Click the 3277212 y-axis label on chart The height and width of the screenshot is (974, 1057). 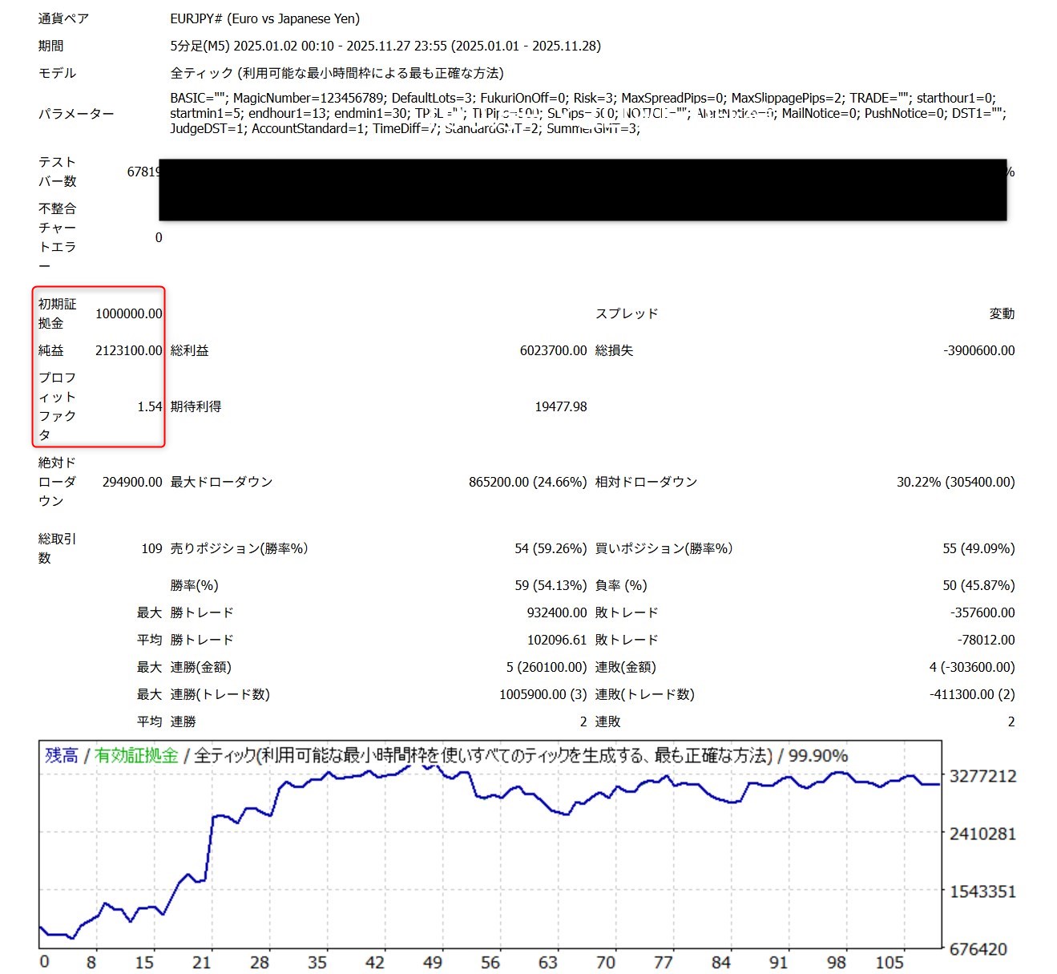(x=982, y=776)
